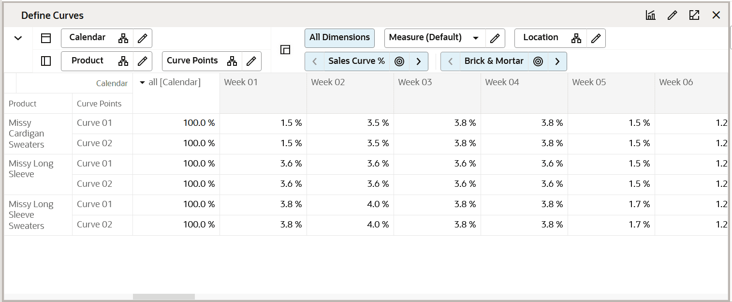Click the horizontal scrollbar thumb

(163, 297)
